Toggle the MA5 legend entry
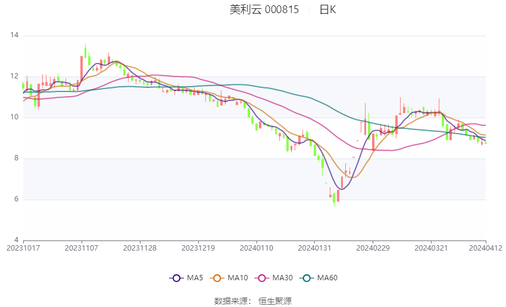506x307 pixels. (x=186, y=278)
